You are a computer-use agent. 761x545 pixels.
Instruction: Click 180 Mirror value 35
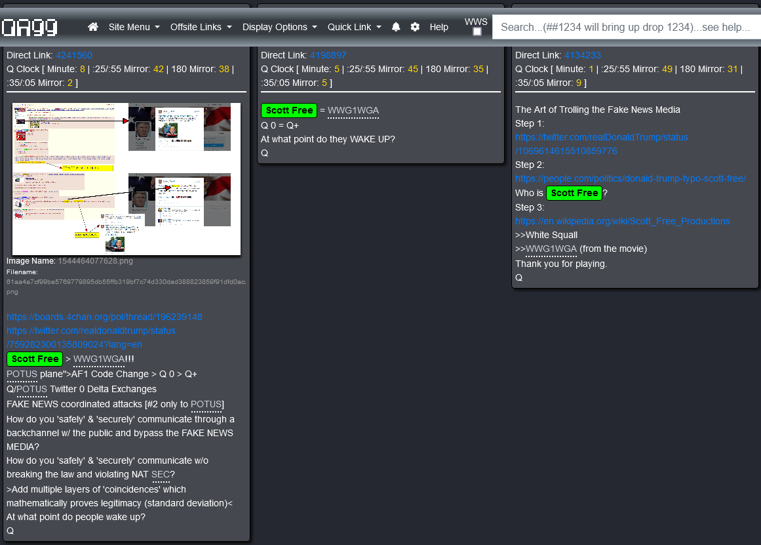point(478,69)
